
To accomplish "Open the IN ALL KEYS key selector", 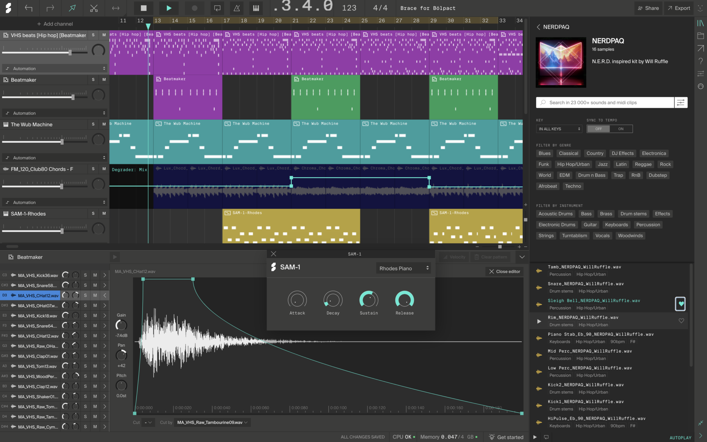I will (x=559, y=128).
